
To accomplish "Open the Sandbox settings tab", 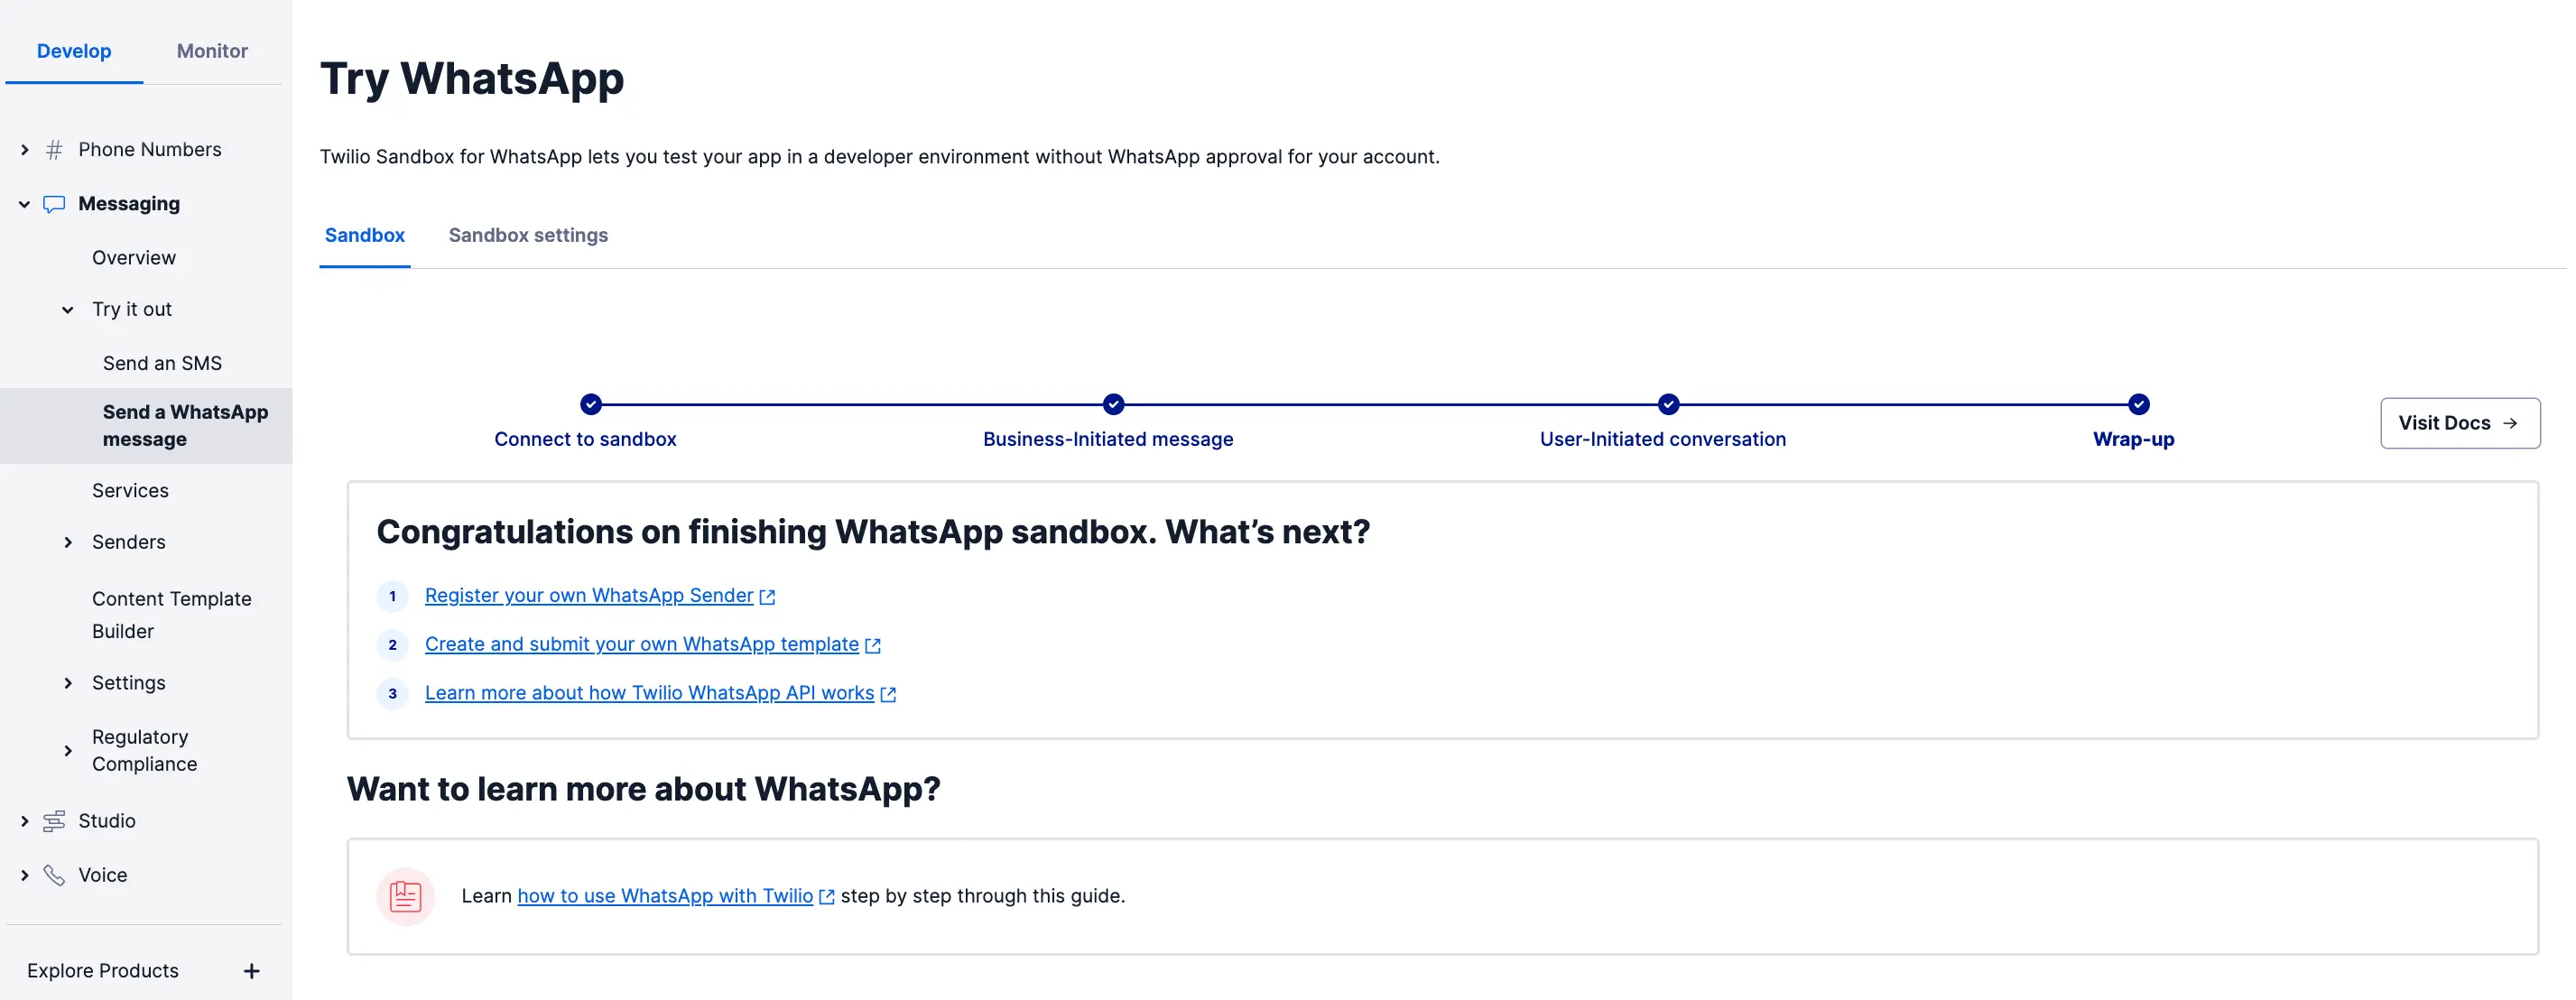I will coord(528,235).
